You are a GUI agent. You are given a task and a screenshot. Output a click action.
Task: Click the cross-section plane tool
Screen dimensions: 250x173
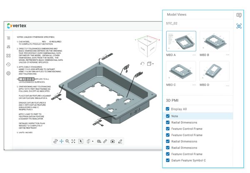click(88, 141)
